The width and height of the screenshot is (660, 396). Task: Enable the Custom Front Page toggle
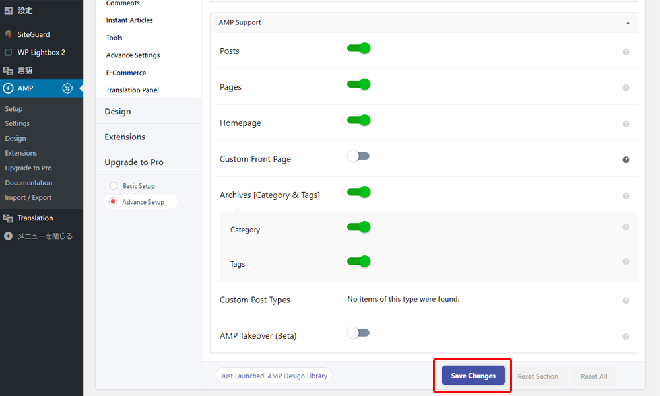pyautogui.click(x=358, y=156)
